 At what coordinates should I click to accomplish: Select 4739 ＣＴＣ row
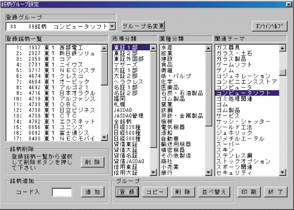[53, 116]
